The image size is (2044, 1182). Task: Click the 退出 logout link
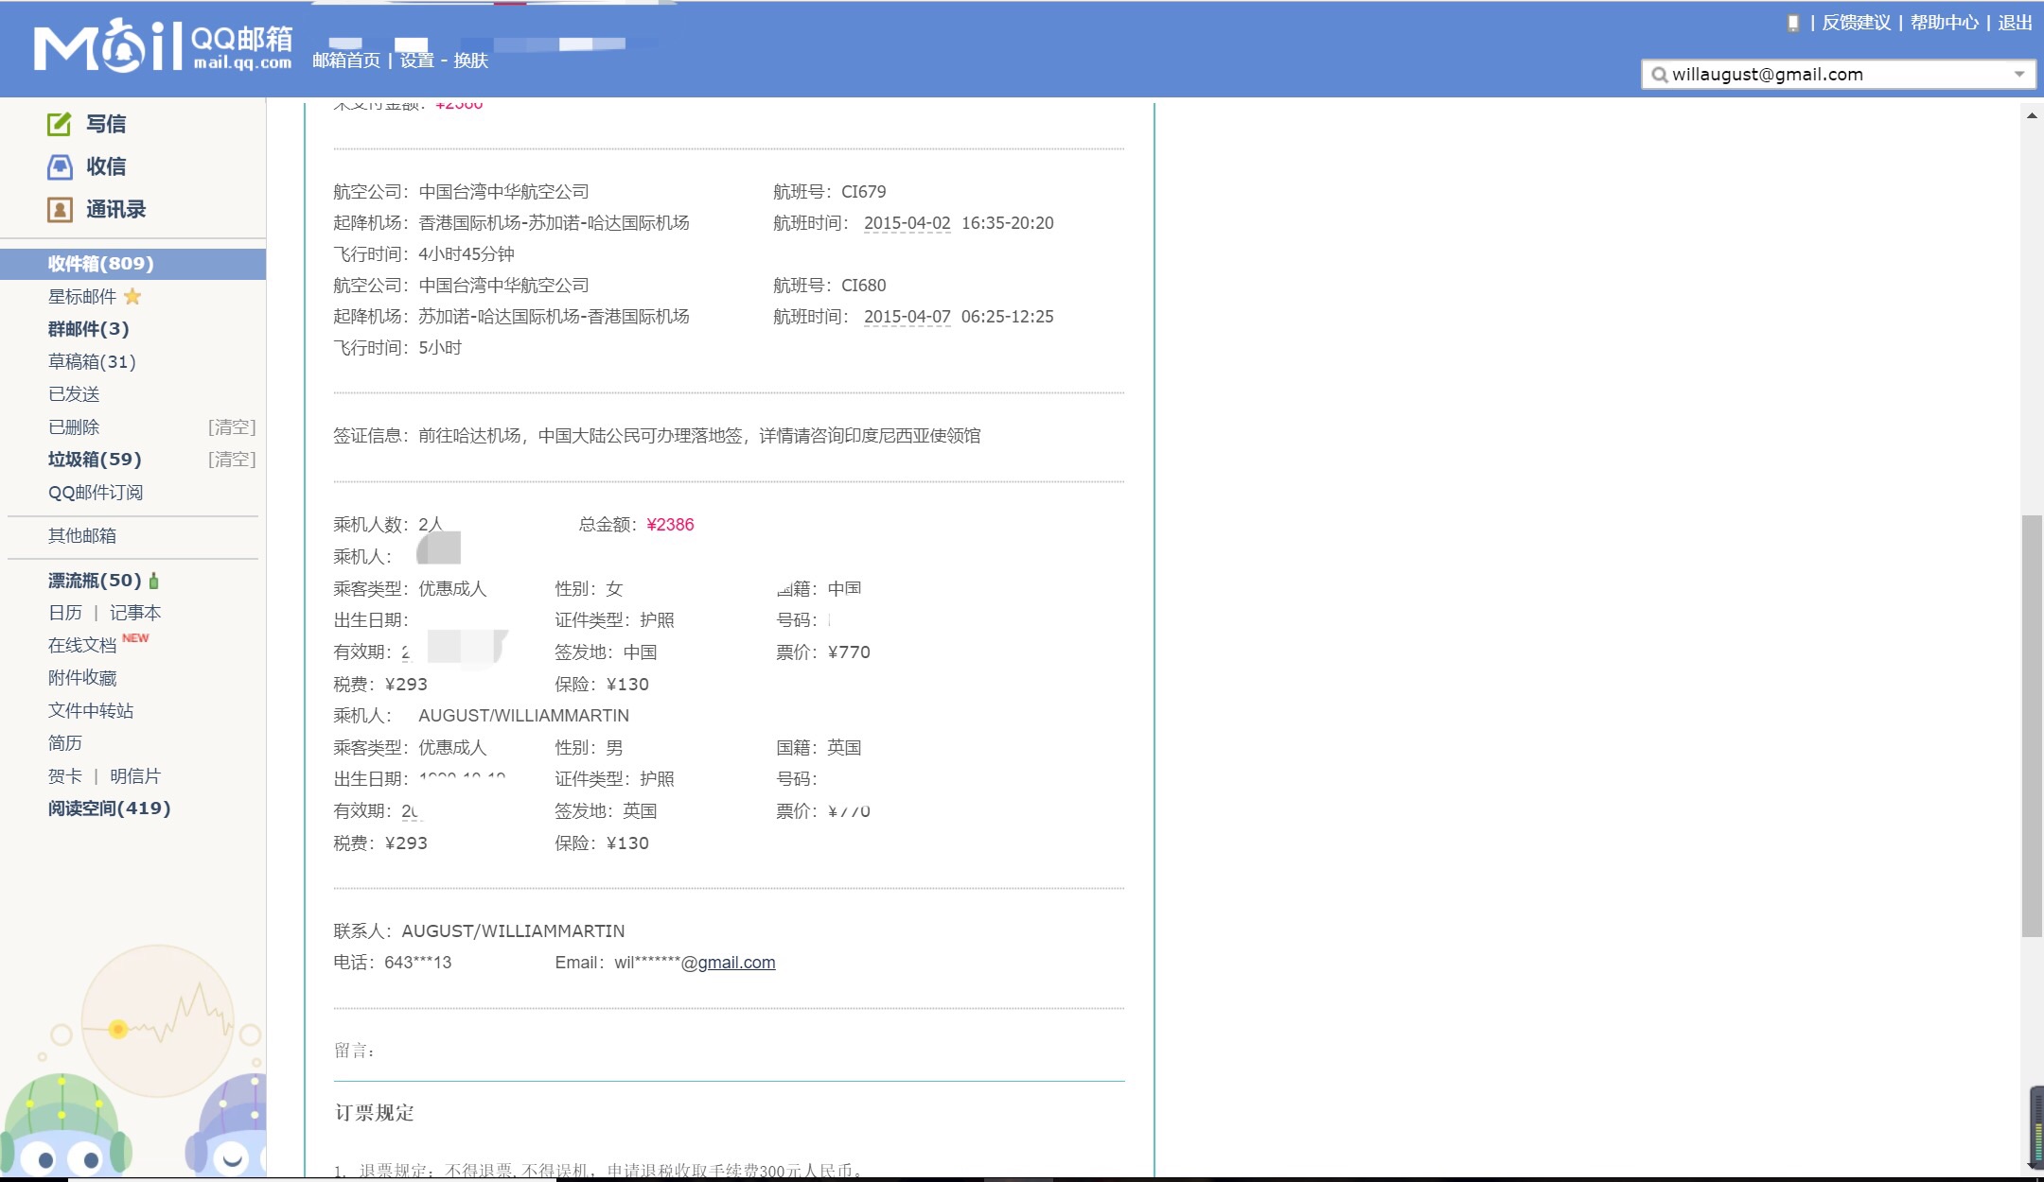coord(2015,23)
